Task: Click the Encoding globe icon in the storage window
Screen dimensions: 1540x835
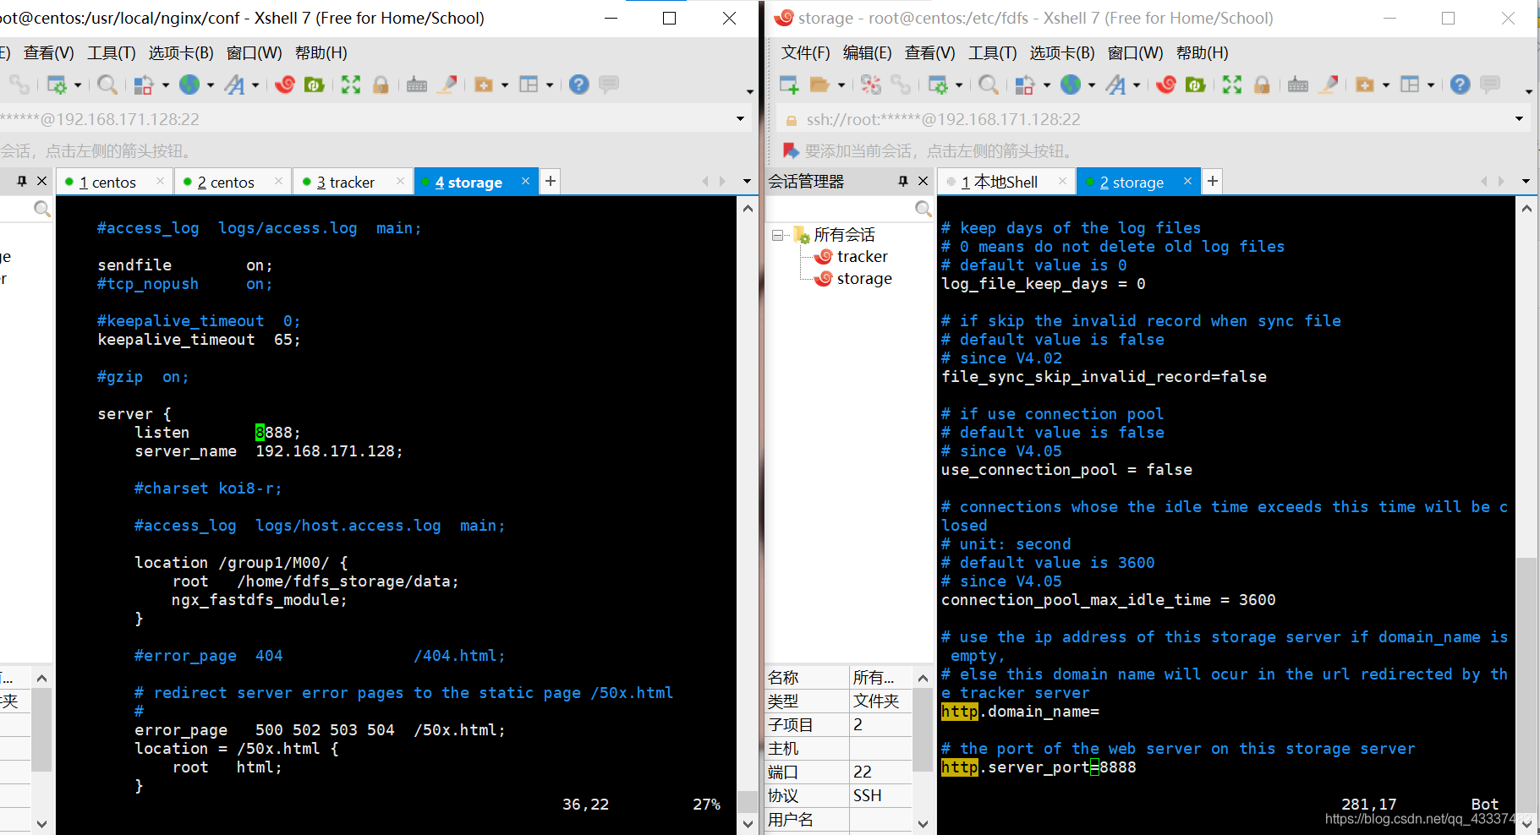Action: point(1071,85)
